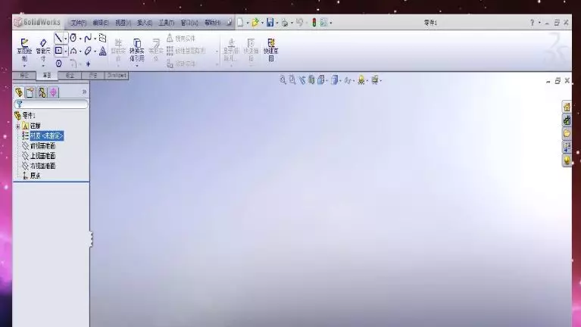Switch to the 草图 (Sketch) tab
Viewport: 581px width, 327px height.
point(47,76)
